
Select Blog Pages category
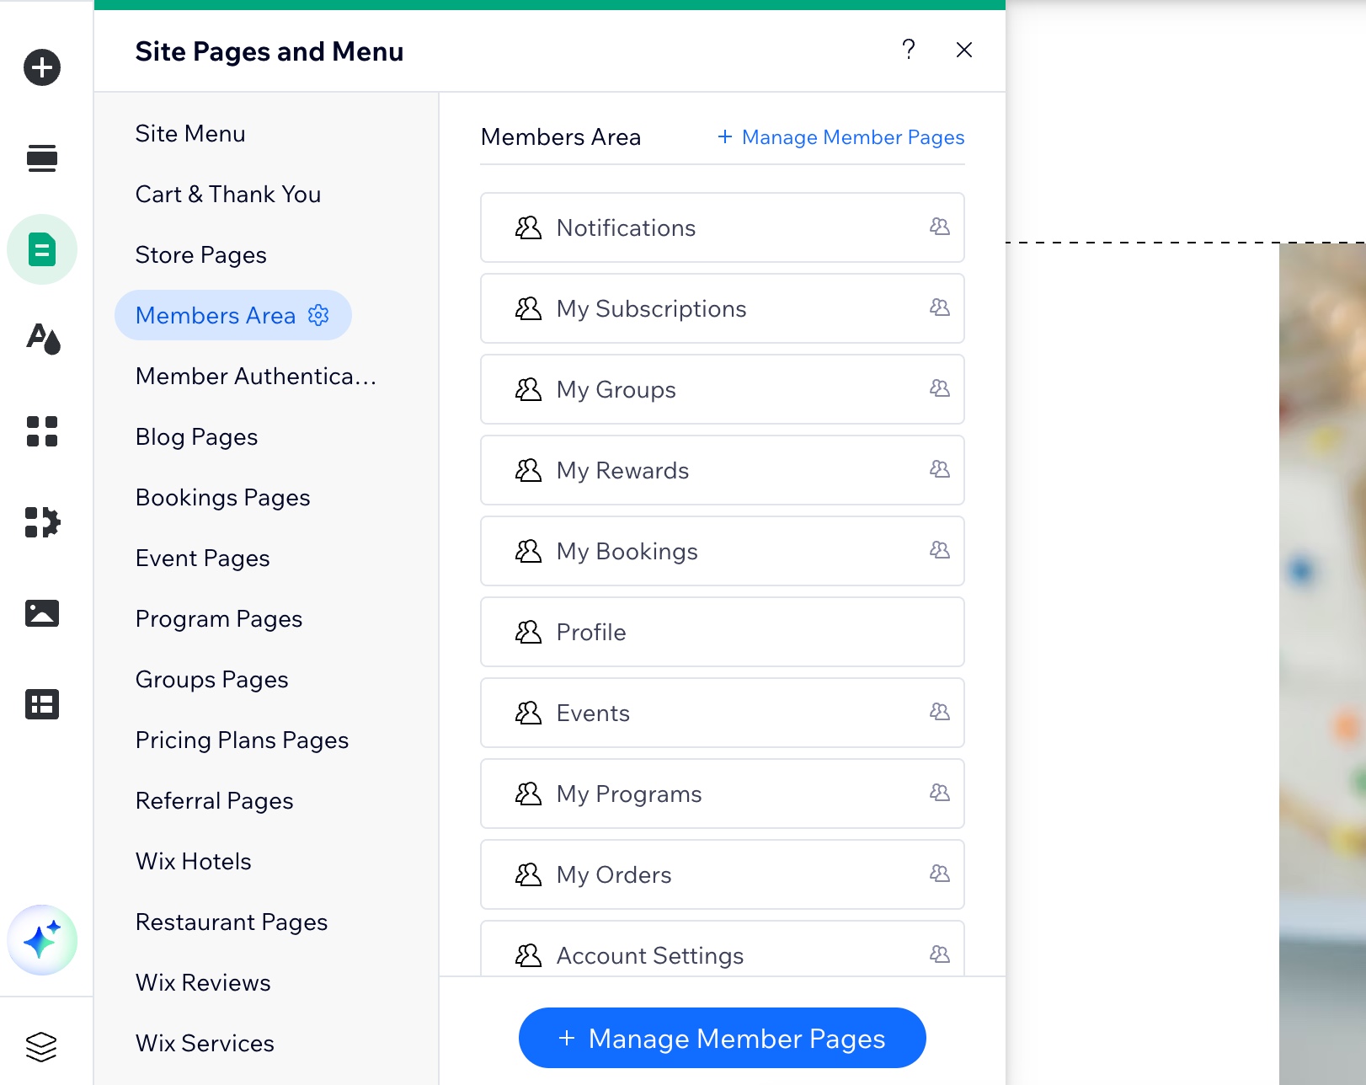[197, 436]
